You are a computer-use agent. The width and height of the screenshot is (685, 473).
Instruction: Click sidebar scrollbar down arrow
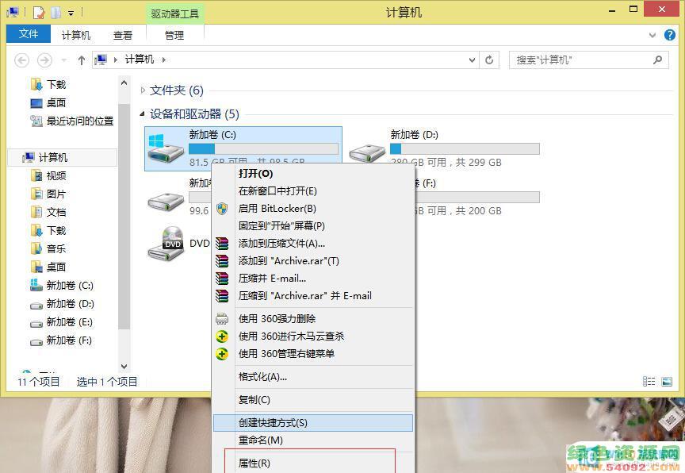pyautogui.click(x=124, y=367)
